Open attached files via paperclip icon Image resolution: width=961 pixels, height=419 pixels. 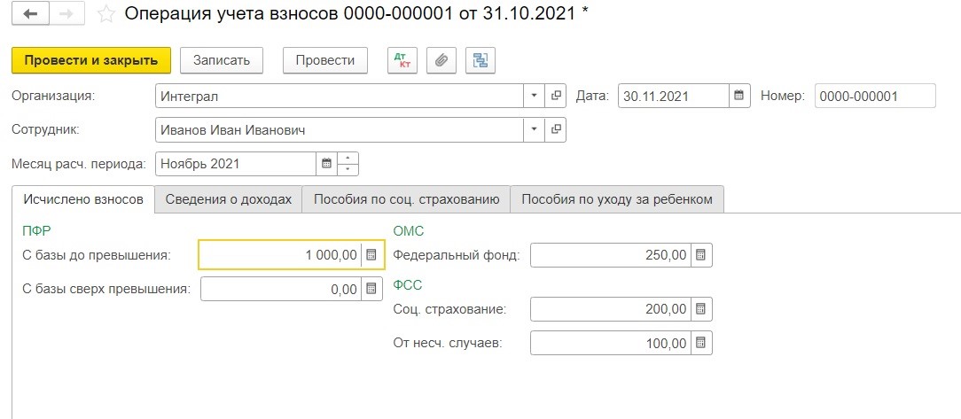pyautogui.click(x=441, y=60)
